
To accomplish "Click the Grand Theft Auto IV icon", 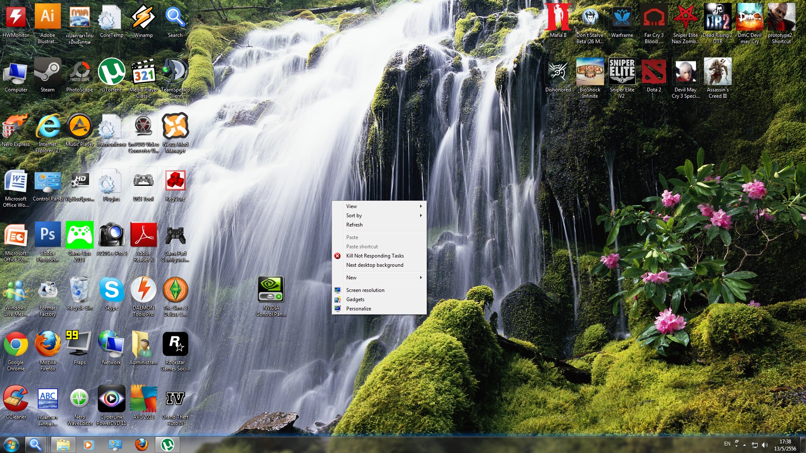I will tap(175, 399).
